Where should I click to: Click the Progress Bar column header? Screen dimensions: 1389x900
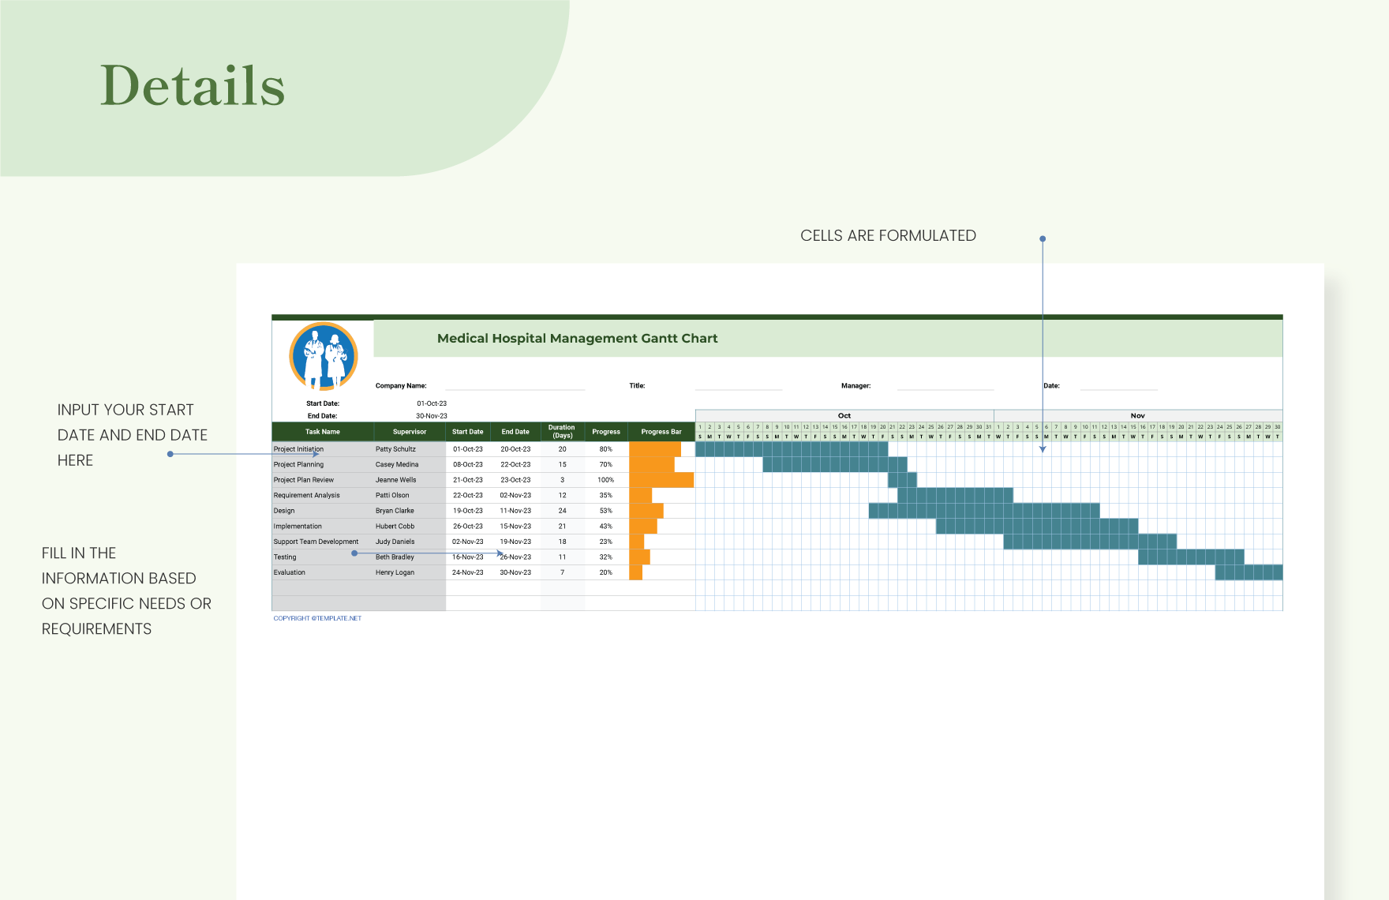[661, 432]
